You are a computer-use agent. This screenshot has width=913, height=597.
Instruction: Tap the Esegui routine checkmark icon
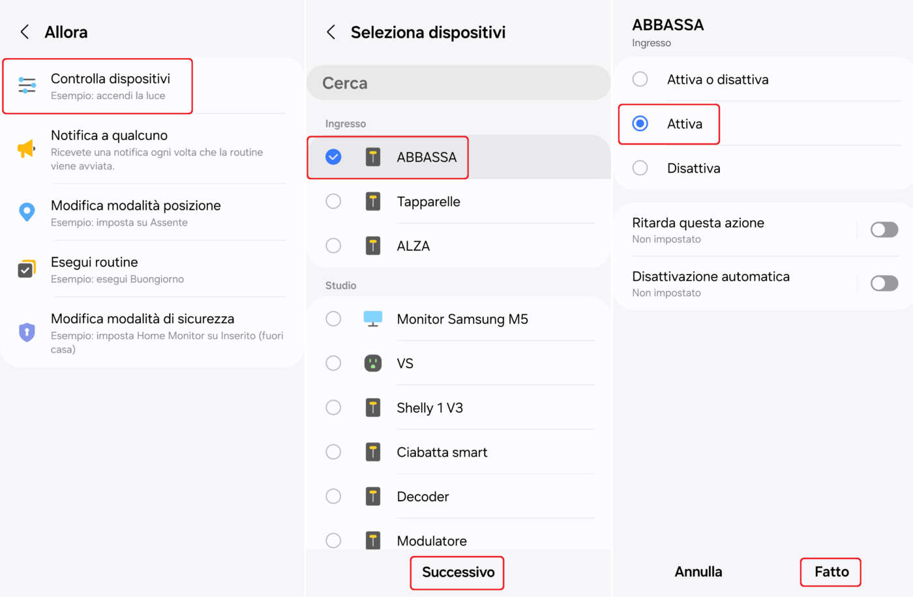26,269
